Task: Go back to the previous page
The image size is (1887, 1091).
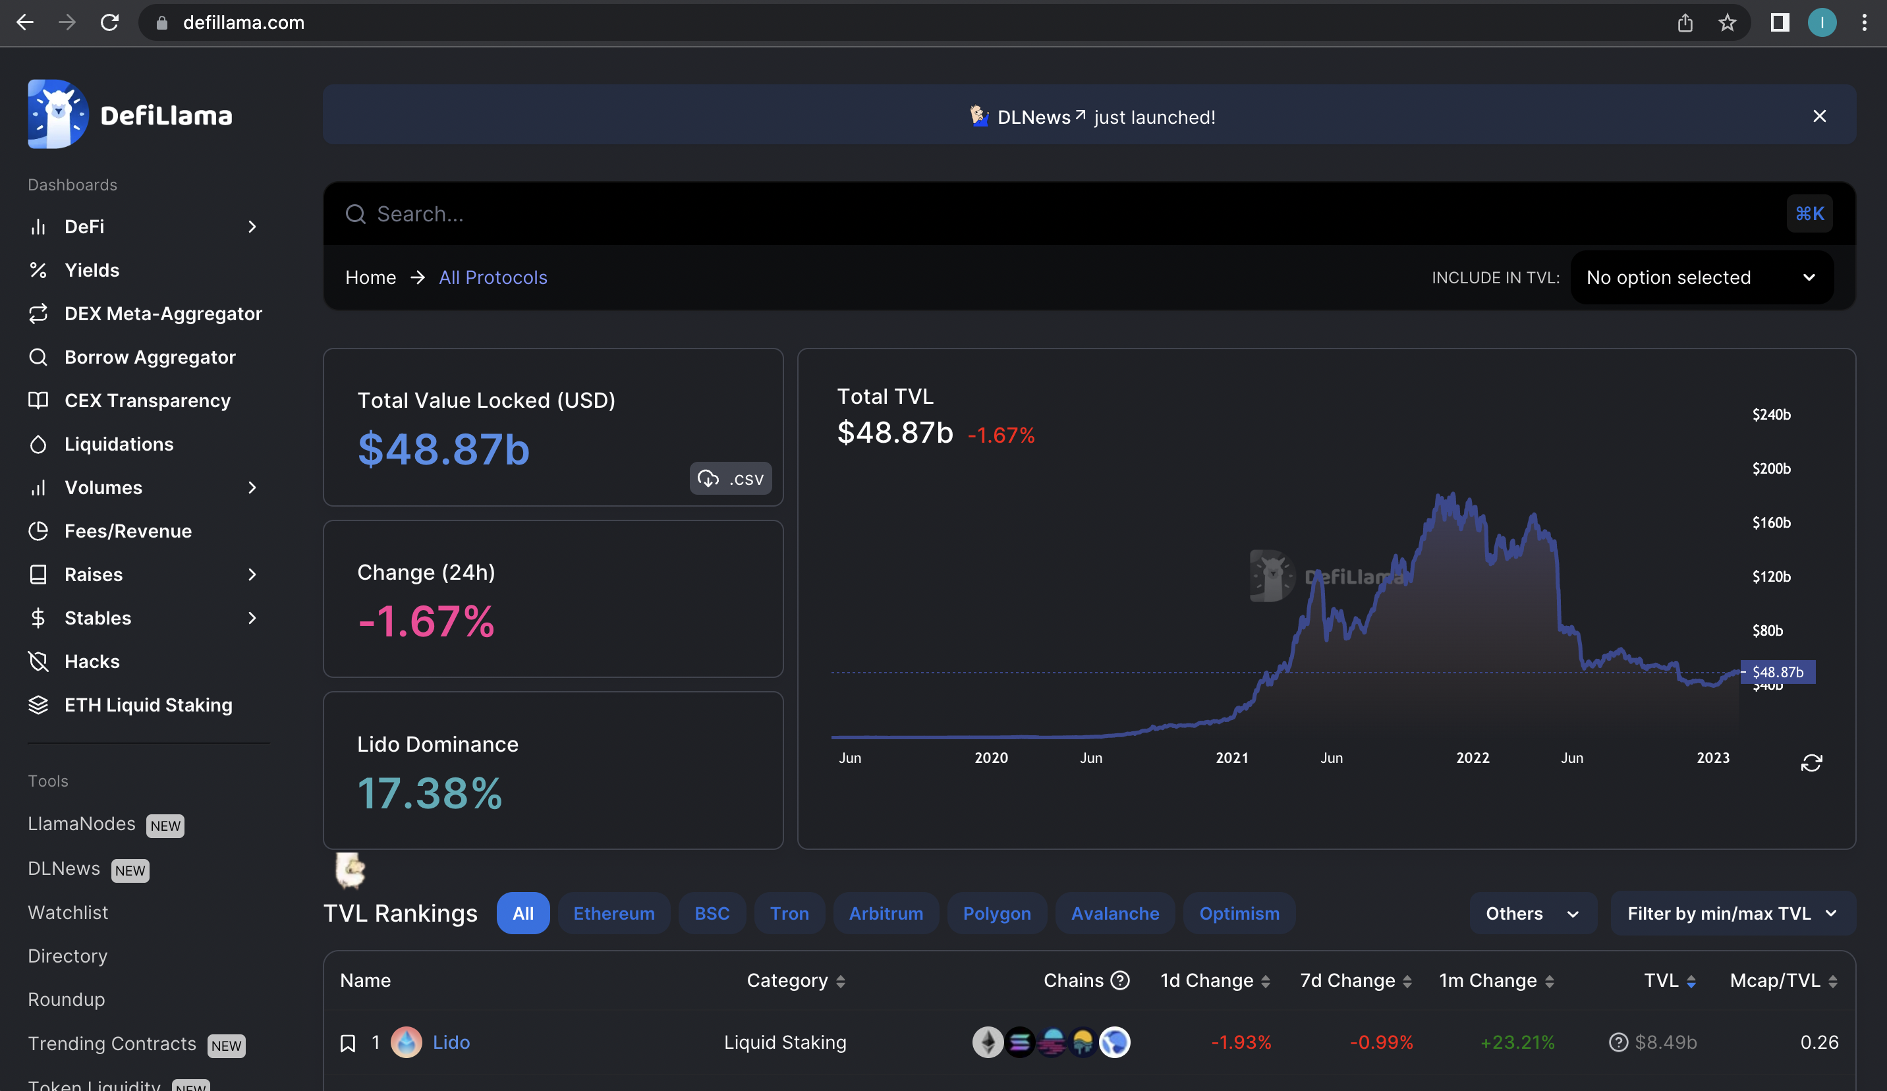Action: [x=25, y=22]
